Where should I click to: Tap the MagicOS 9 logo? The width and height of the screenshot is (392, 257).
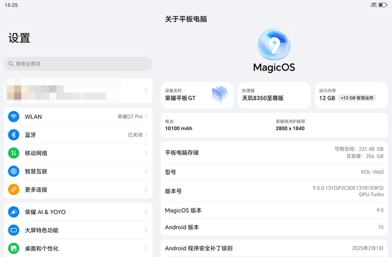[274, 45]
